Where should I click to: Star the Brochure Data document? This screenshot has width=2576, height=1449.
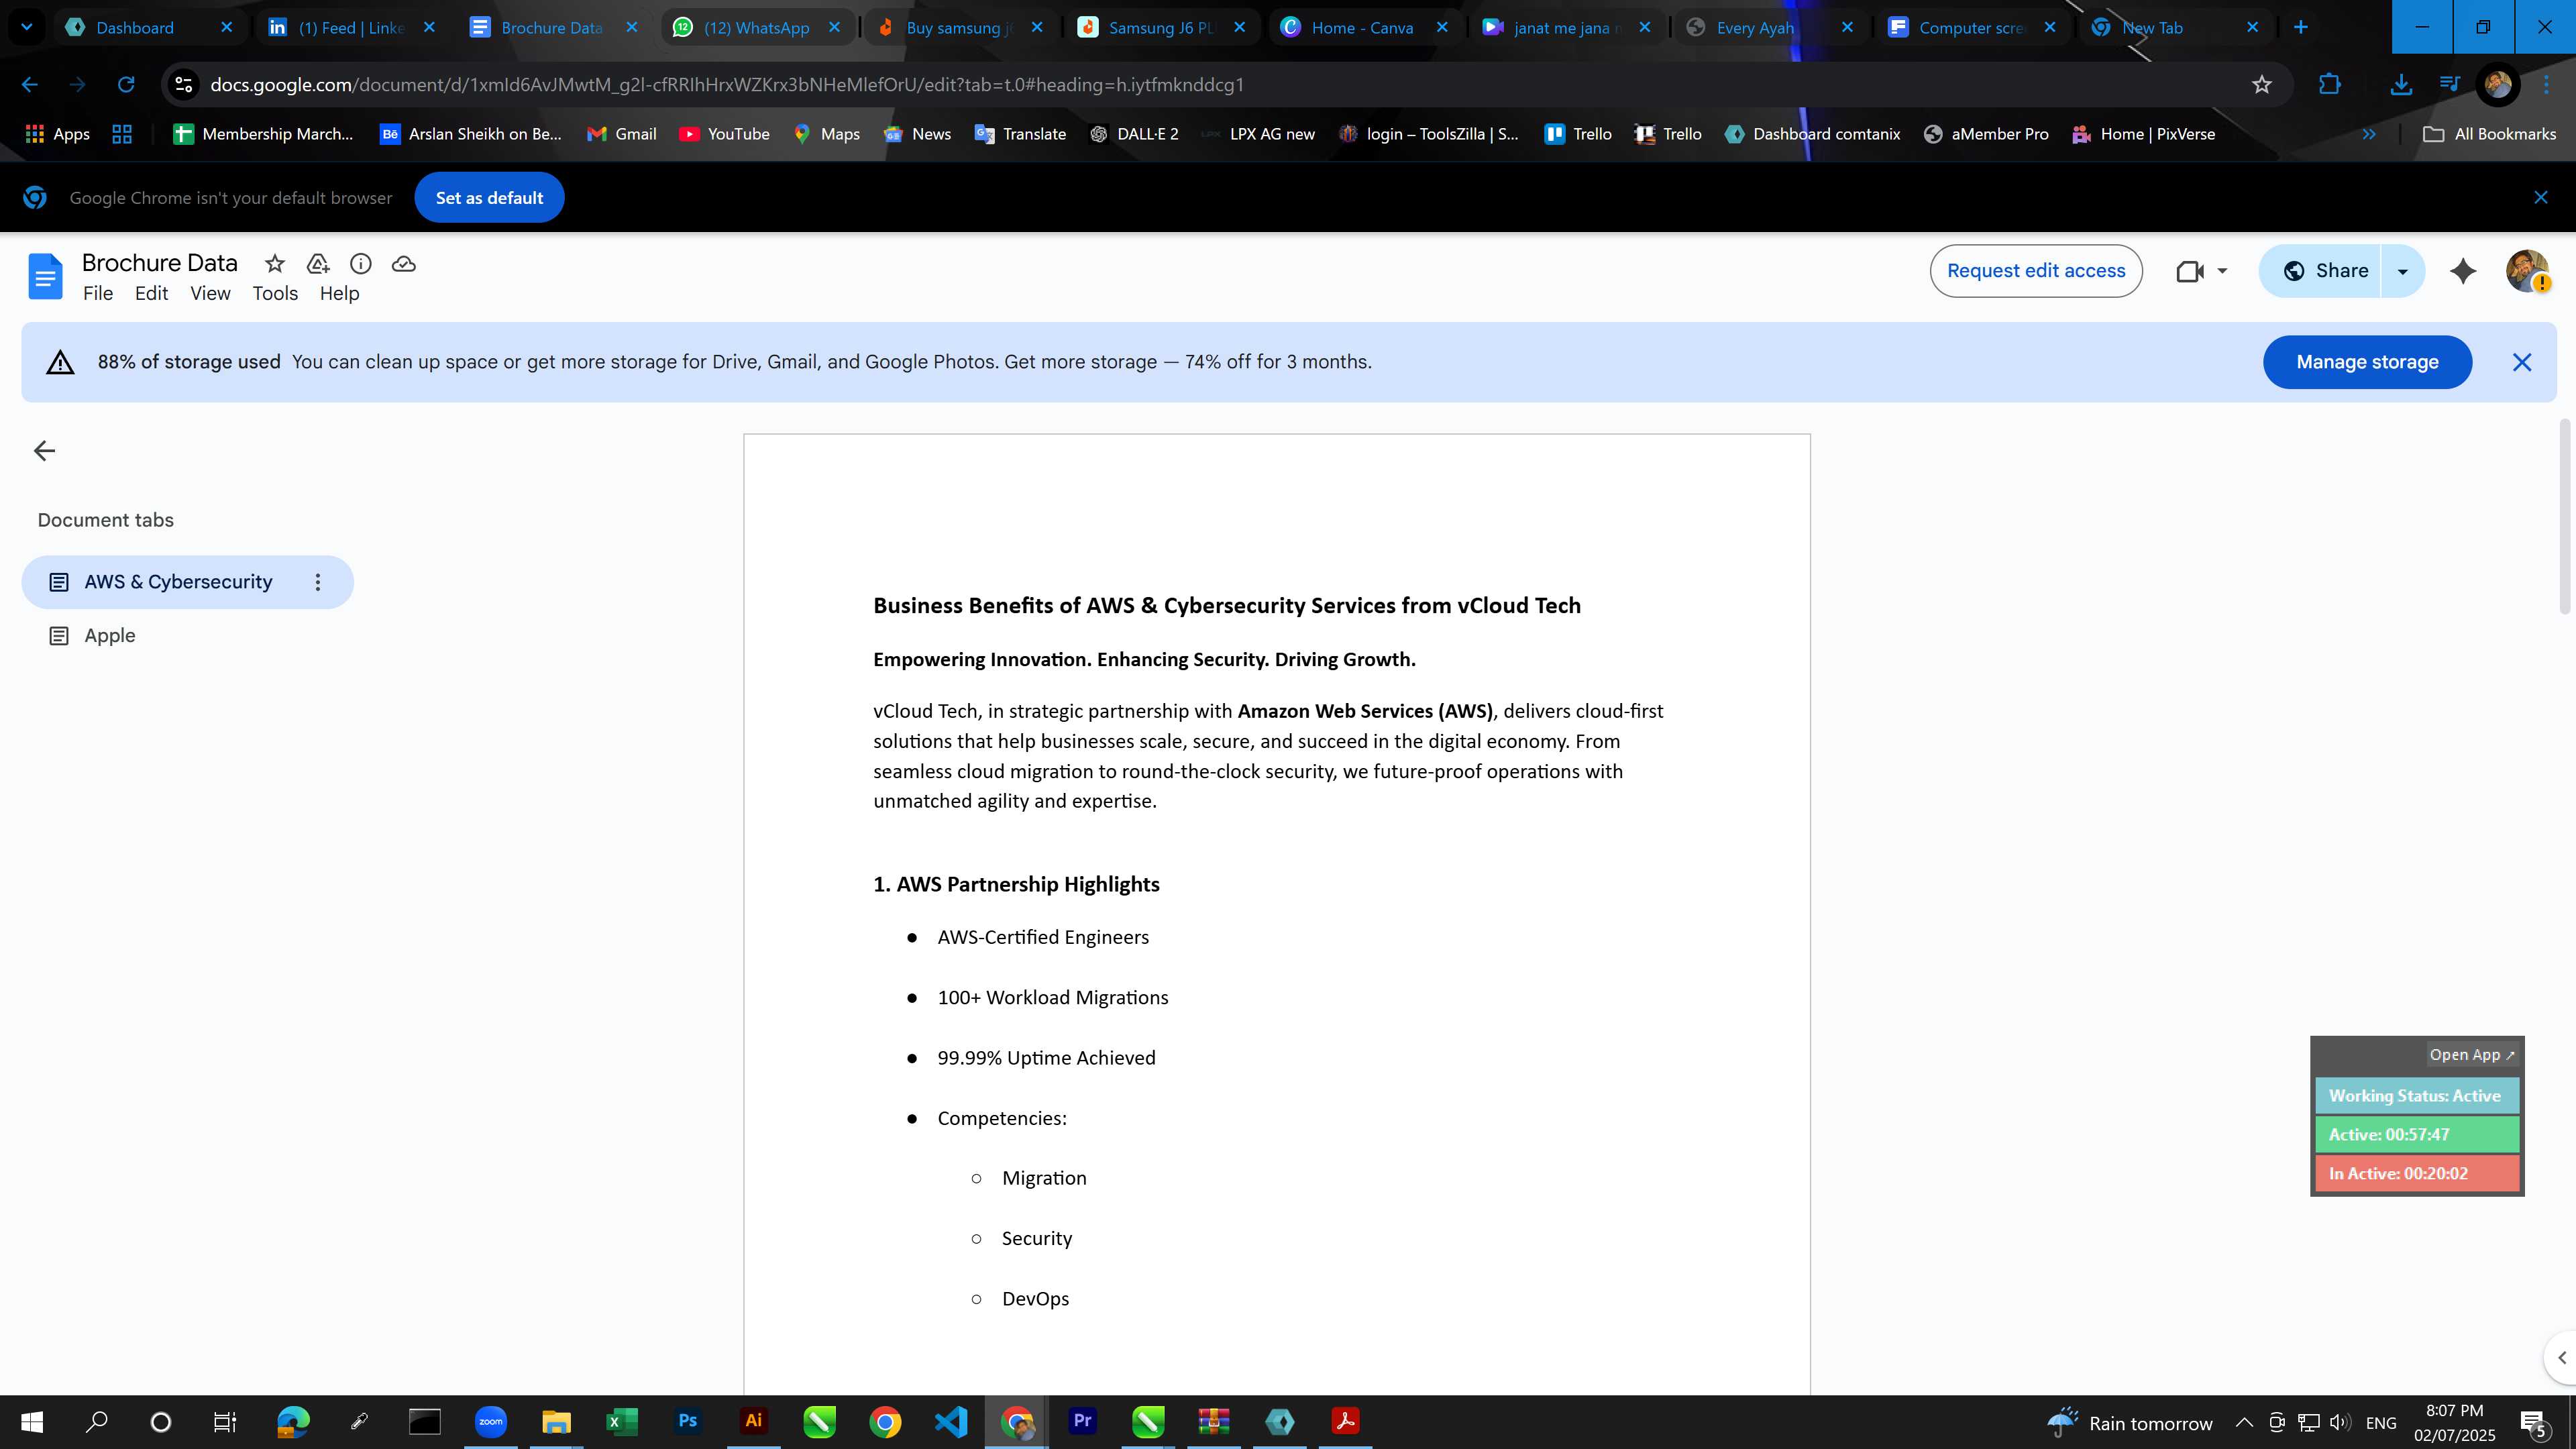[x=274, y=264]
